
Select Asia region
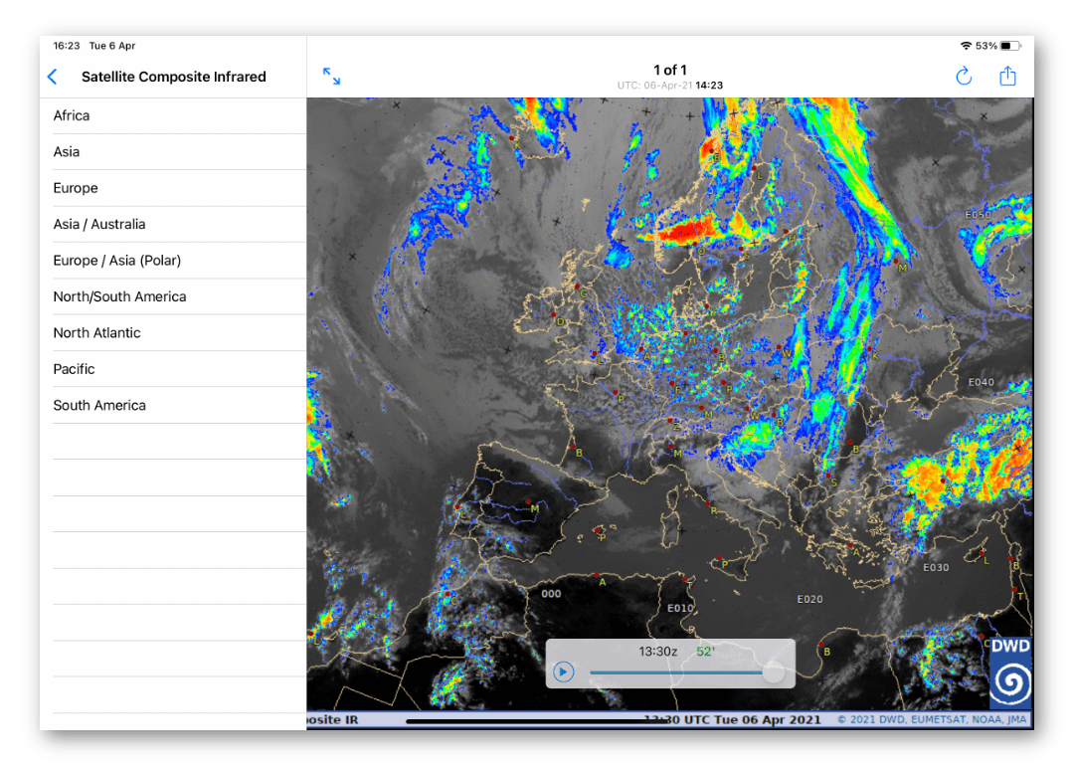click(67, 152)
